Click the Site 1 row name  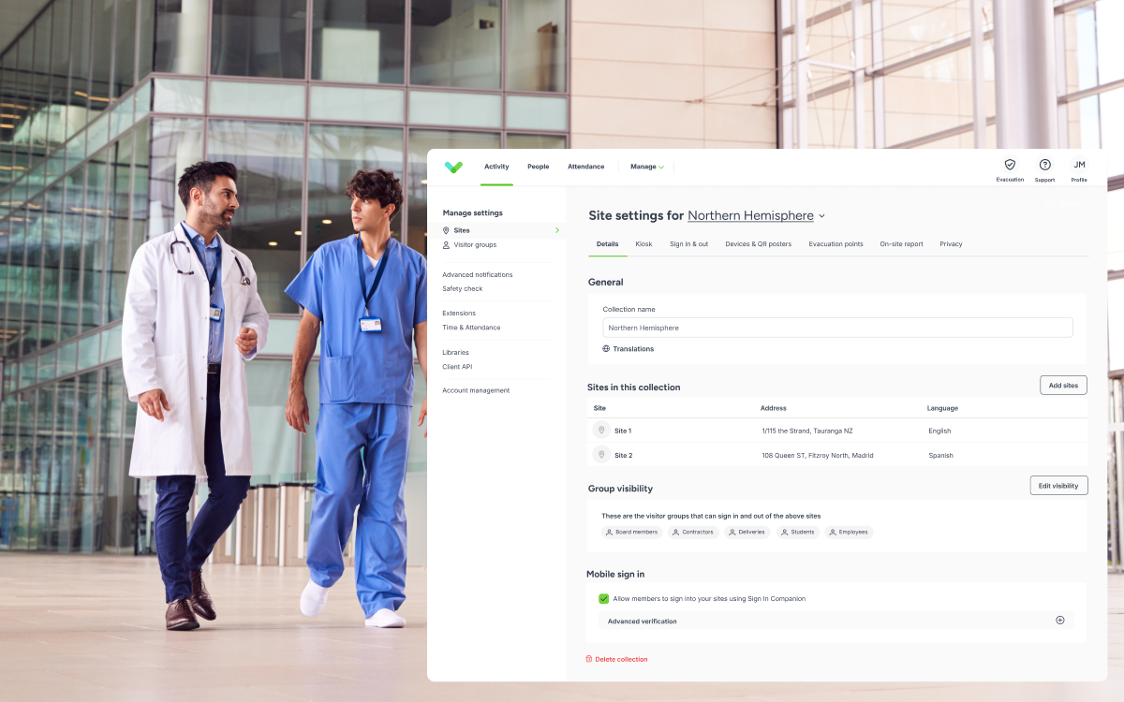(x=623, y=431)
